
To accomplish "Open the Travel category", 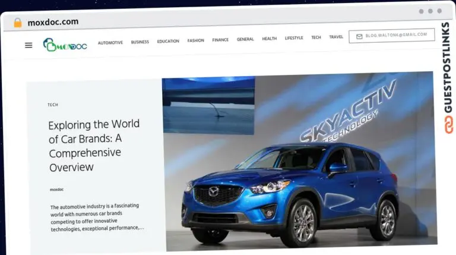I will [x=336, y=37].
